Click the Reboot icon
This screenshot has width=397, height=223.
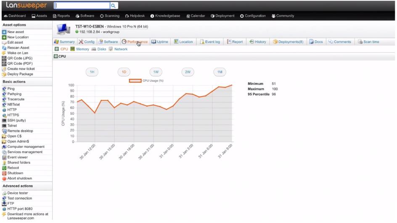(4, 168)
